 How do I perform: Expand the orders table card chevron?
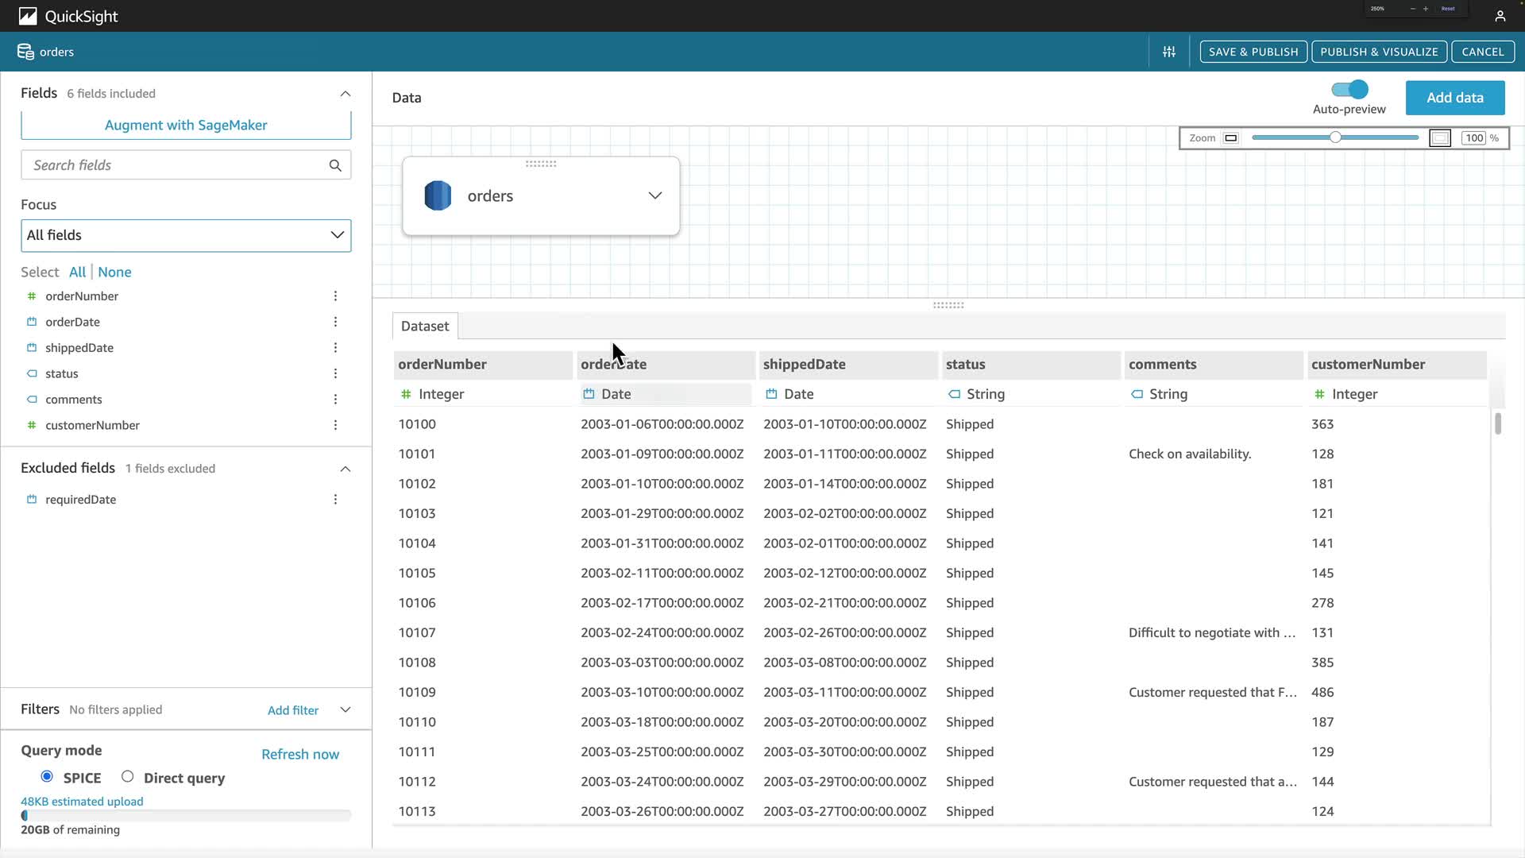click(x=654, y=195)
